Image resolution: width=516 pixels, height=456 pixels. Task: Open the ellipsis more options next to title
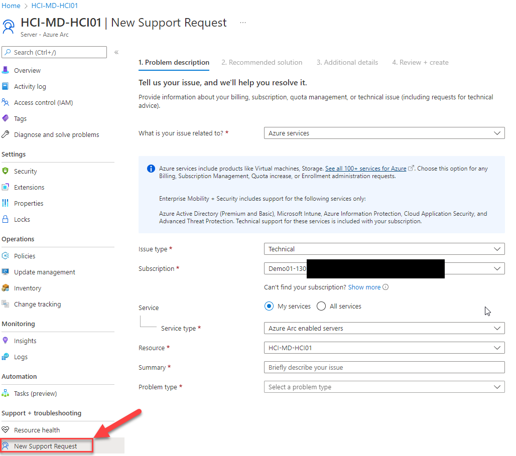pyautogui.click(x=243, y=23)
